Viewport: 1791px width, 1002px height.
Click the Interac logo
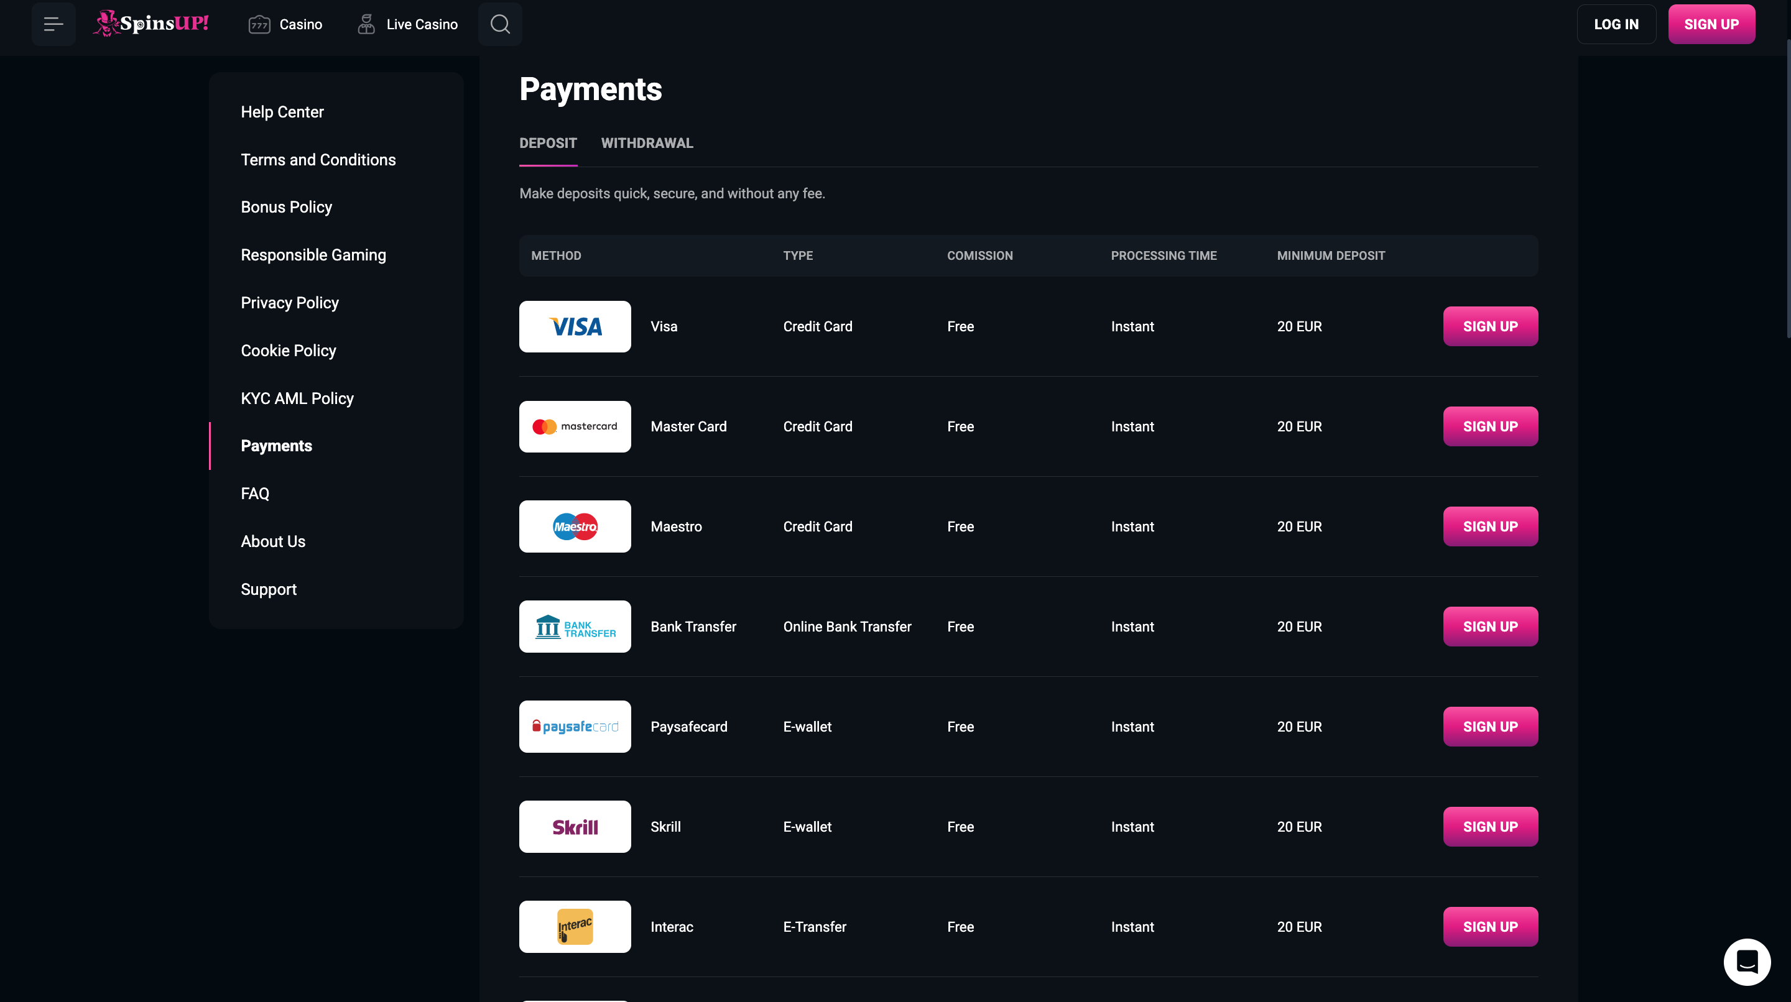[x=575, y=927]
